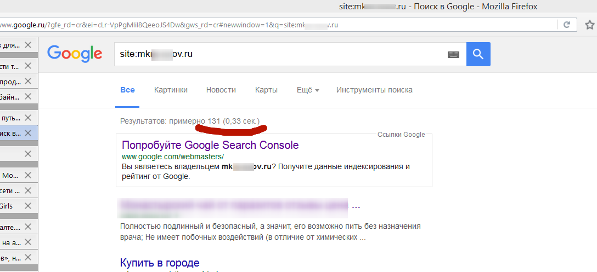597x272 pixels.
Task: Close the tab labeled 'алте...'
Action: coord(28,227)
